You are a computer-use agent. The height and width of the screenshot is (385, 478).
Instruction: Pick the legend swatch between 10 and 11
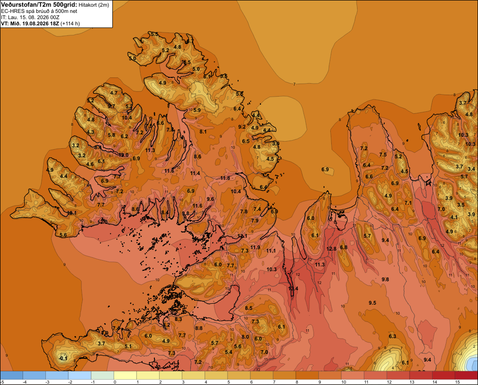click(x=352, y=375)
